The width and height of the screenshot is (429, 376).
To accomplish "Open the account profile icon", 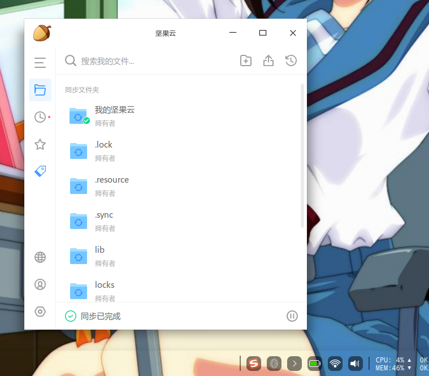I will click(x=40, y=284).
